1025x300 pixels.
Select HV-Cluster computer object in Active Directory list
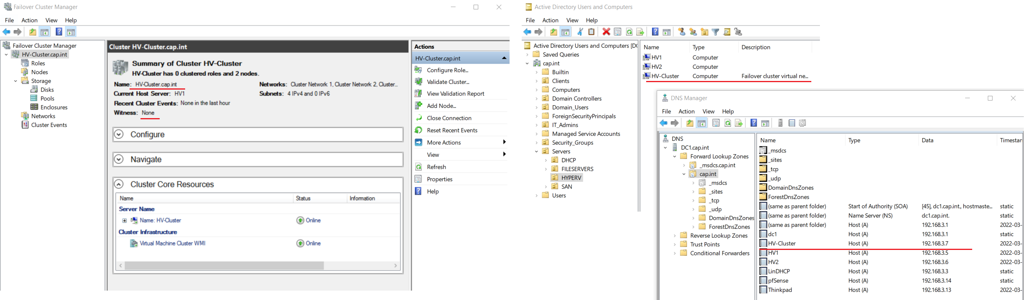click(x=665, y=76)
